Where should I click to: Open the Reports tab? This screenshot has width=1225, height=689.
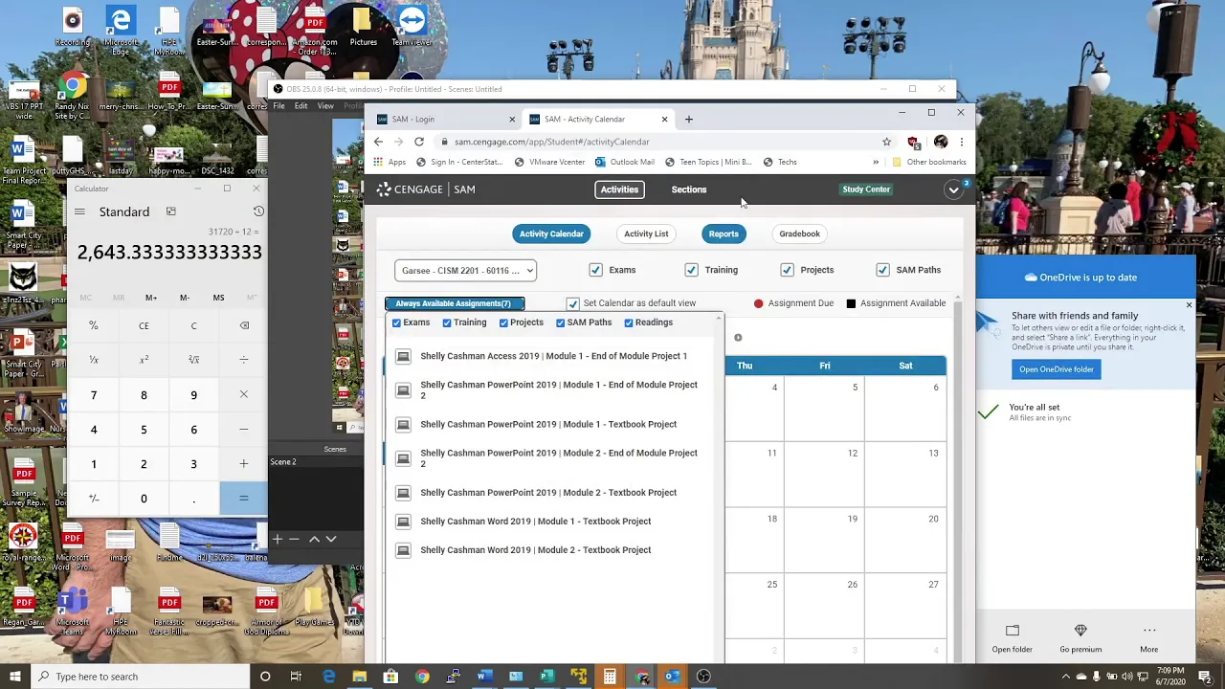pyautogui.click(x=724, y=233)
